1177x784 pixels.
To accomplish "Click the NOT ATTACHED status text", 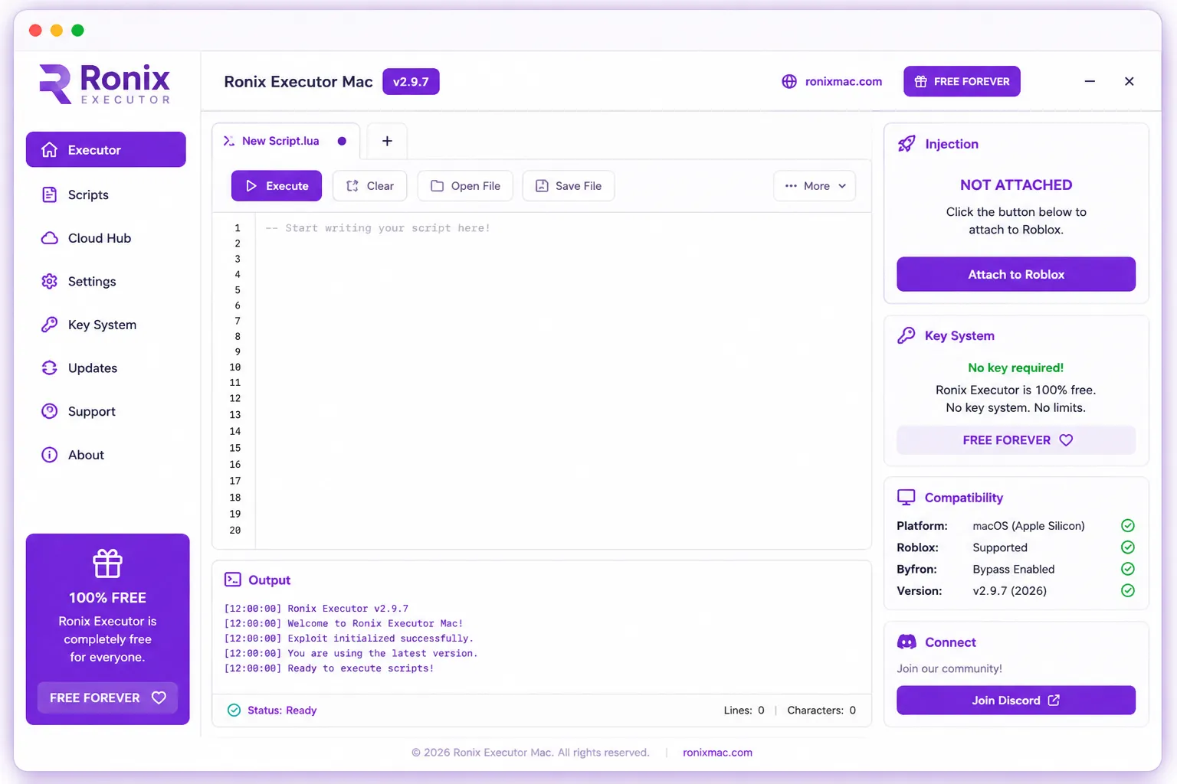I will [x=1016, y=185].
